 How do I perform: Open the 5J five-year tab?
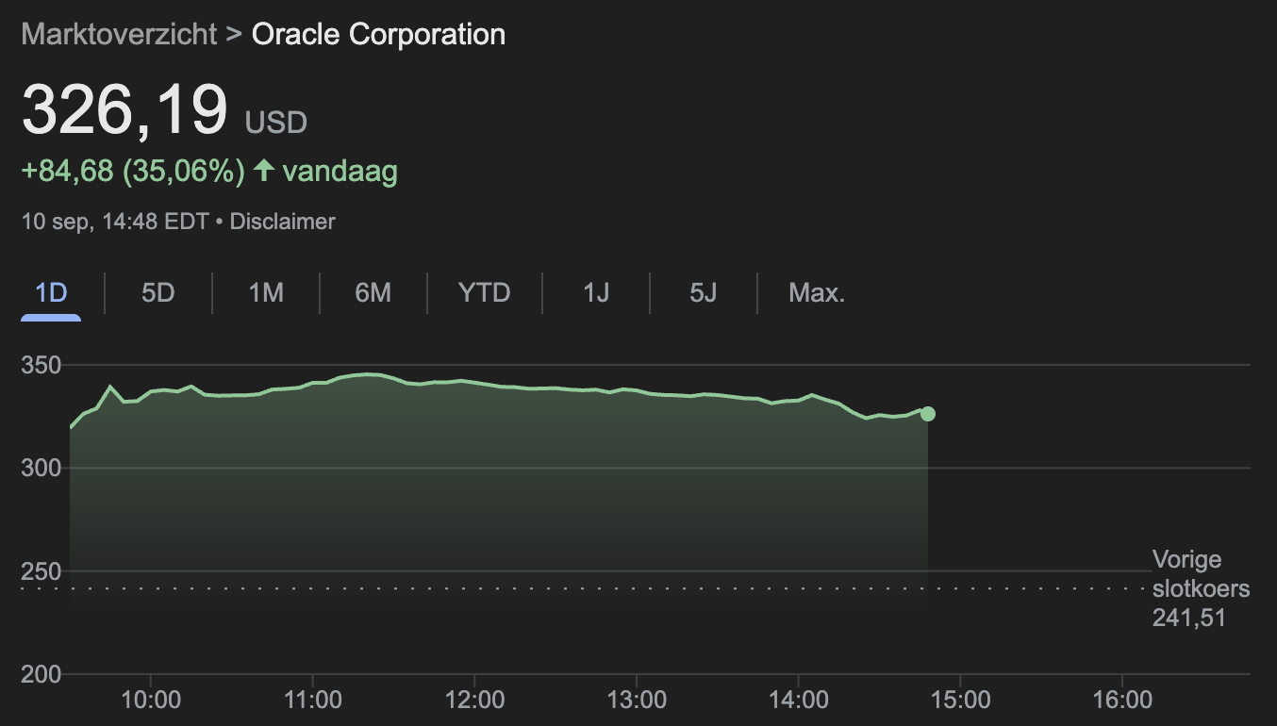(704, 292)
